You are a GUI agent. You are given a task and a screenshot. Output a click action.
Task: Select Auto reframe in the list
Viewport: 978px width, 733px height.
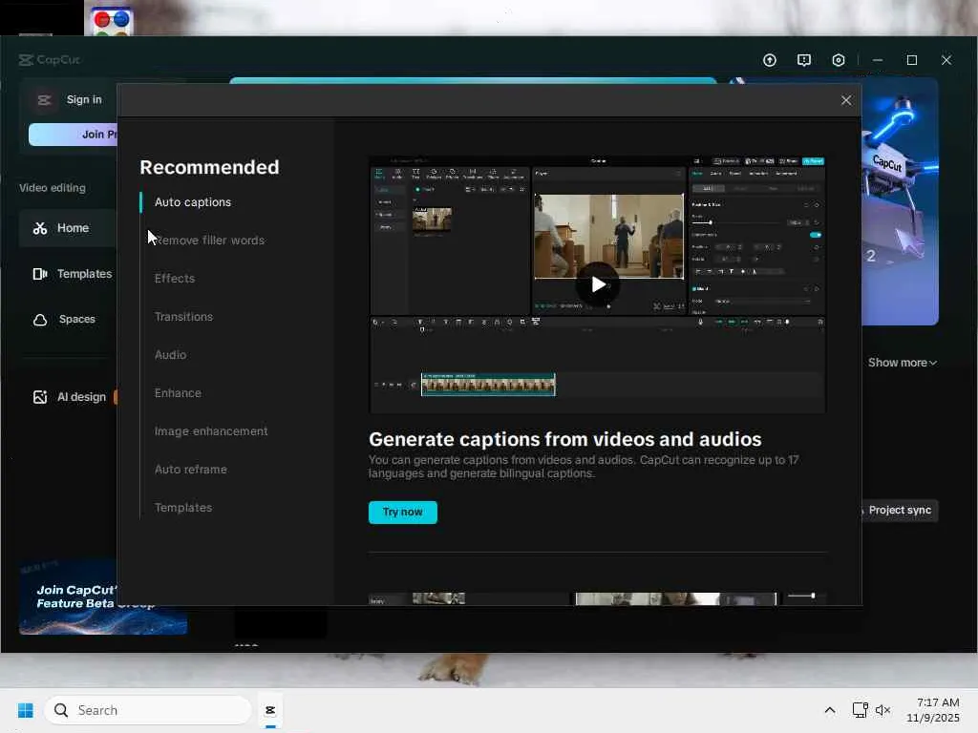[191, 470]
